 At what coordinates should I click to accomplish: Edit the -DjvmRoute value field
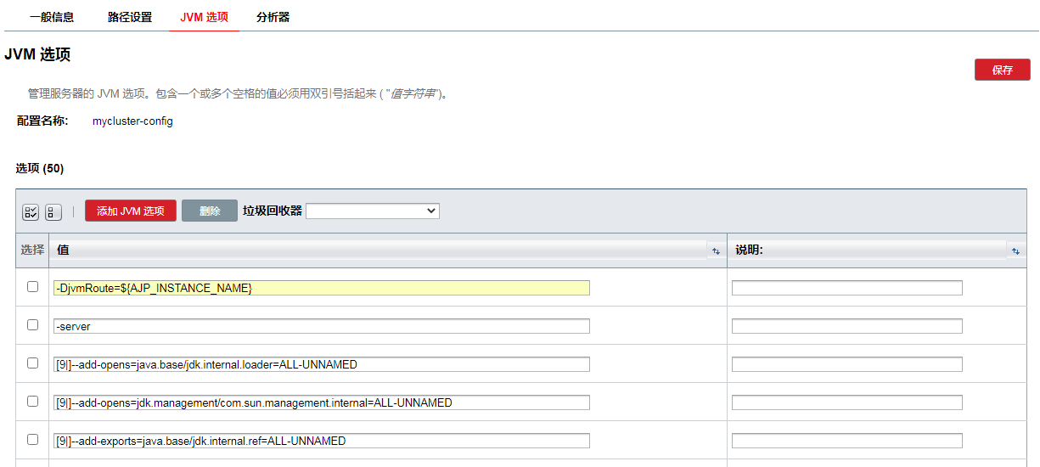click(321, 288)
